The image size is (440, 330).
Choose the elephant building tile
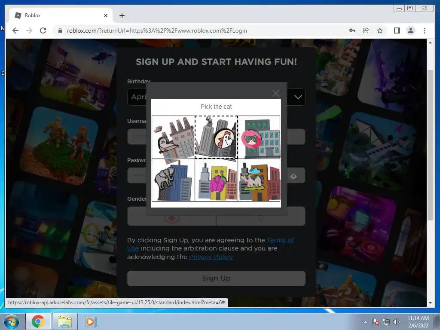174,180
